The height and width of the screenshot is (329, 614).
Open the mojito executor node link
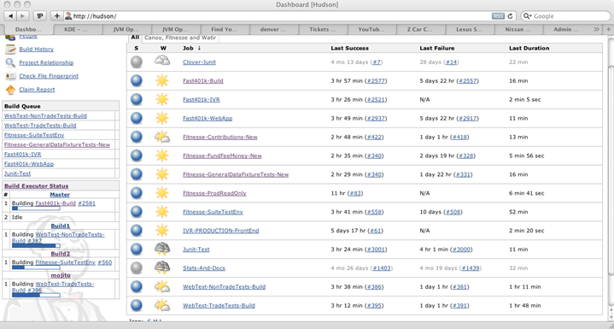coord(60,275)
